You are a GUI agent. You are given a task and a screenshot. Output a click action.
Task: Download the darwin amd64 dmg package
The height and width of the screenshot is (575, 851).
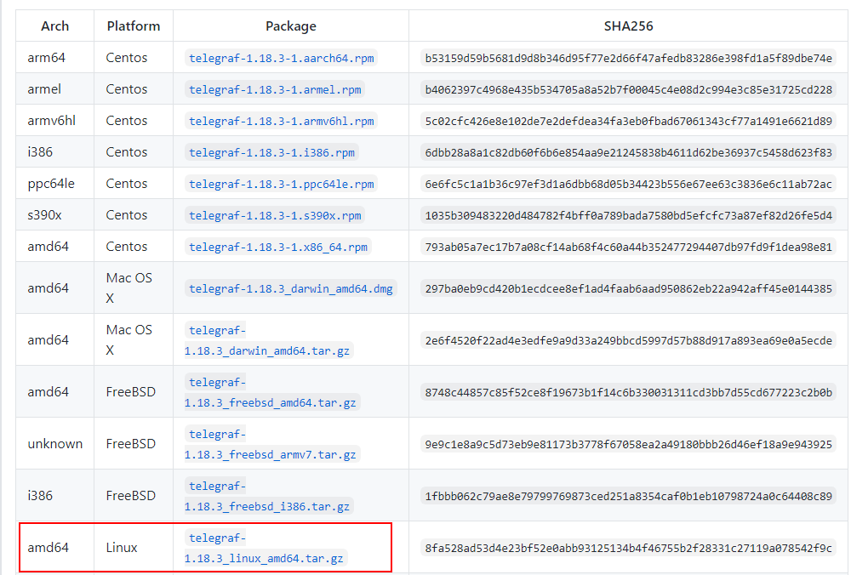tap(291, 288)
